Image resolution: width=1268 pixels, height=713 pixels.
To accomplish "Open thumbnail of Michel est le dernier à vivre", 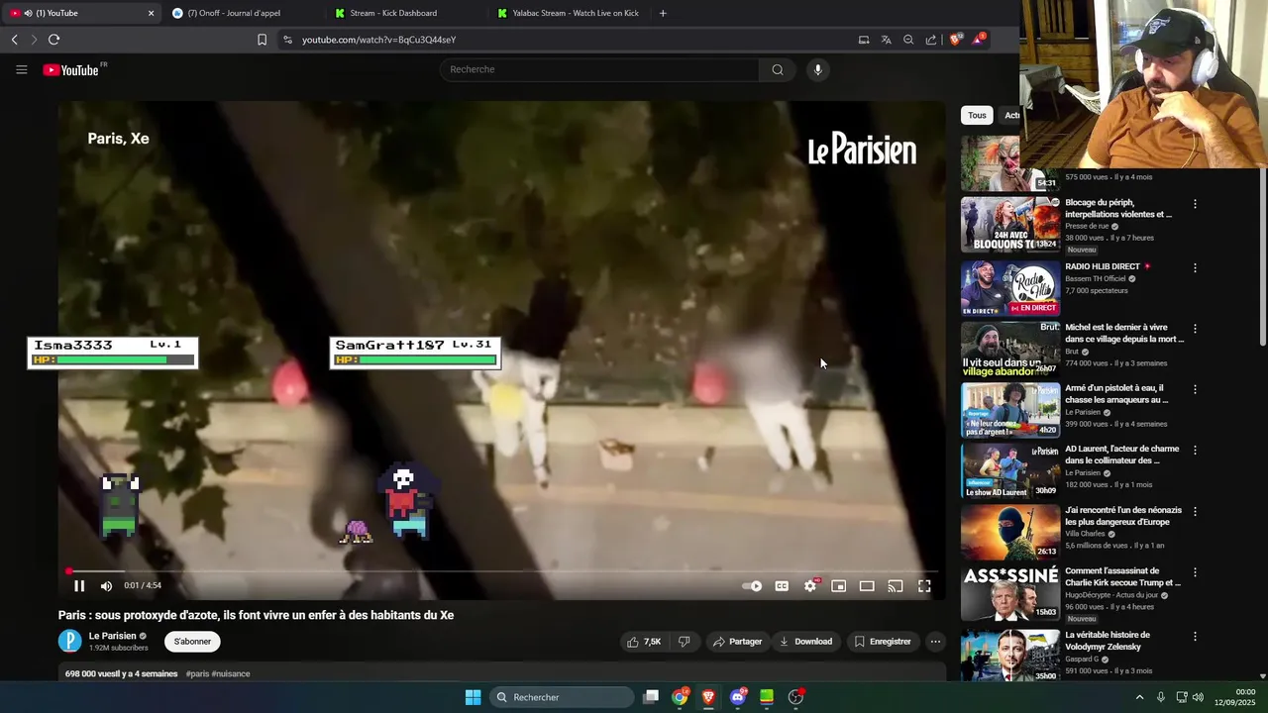I will (1010, 349).
